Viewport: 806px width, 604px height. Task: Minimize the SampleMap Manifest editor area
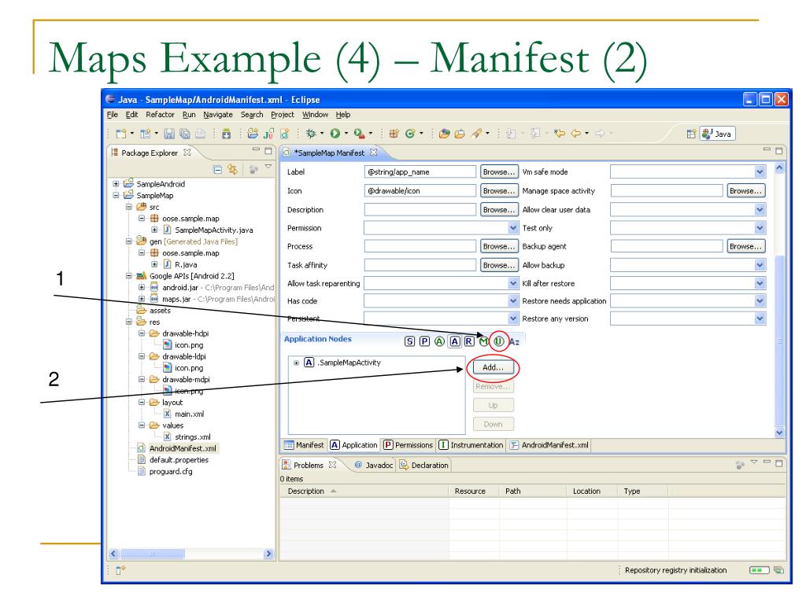pyautogui.click(x=767, y=150)
